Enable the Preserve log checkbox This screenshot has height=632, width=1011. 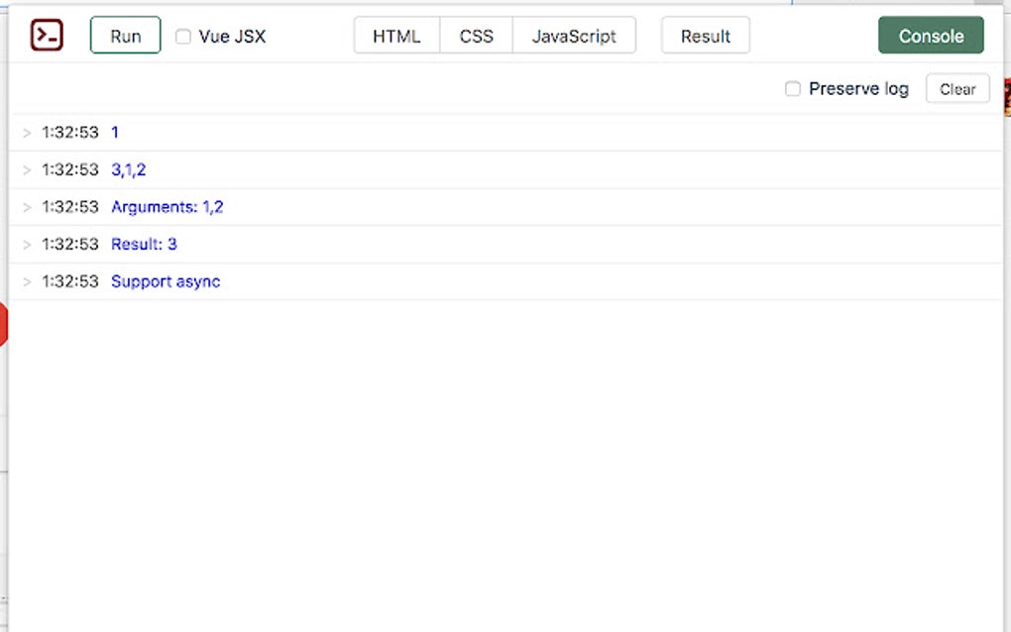pyautogui.click(x=792, y=88)
